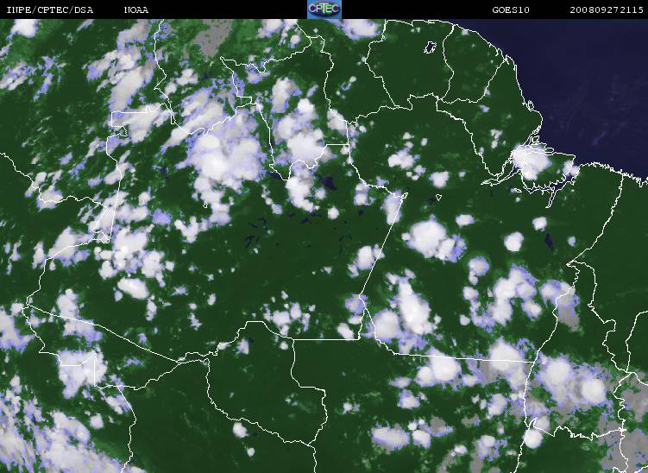Click the CPTEC logo in header
Image resolution: width=648 pixels, height=473 pixels.
coord(324,9)
